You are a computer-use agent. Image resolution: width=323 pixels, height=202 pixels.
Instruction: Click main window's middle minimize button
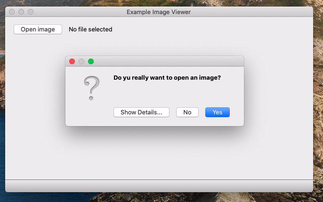pos(21,12)
